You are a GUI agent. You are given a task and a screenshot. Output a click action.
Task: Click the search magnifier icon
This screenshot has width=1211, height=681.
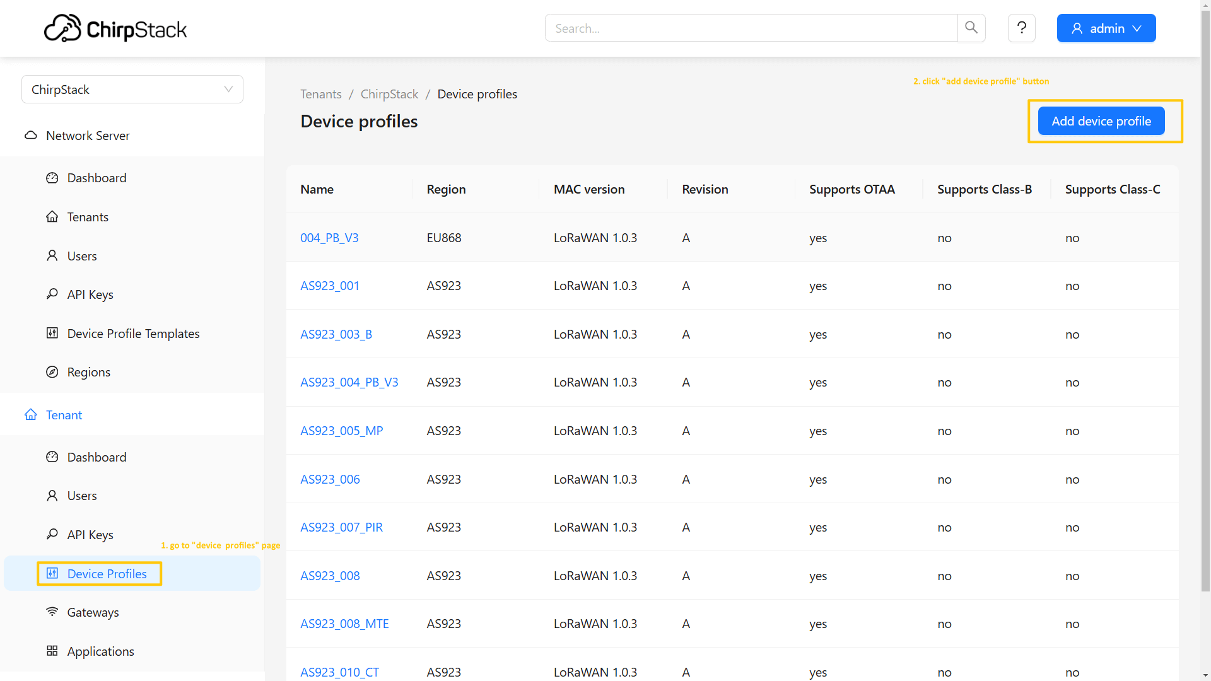coord(971,28)
